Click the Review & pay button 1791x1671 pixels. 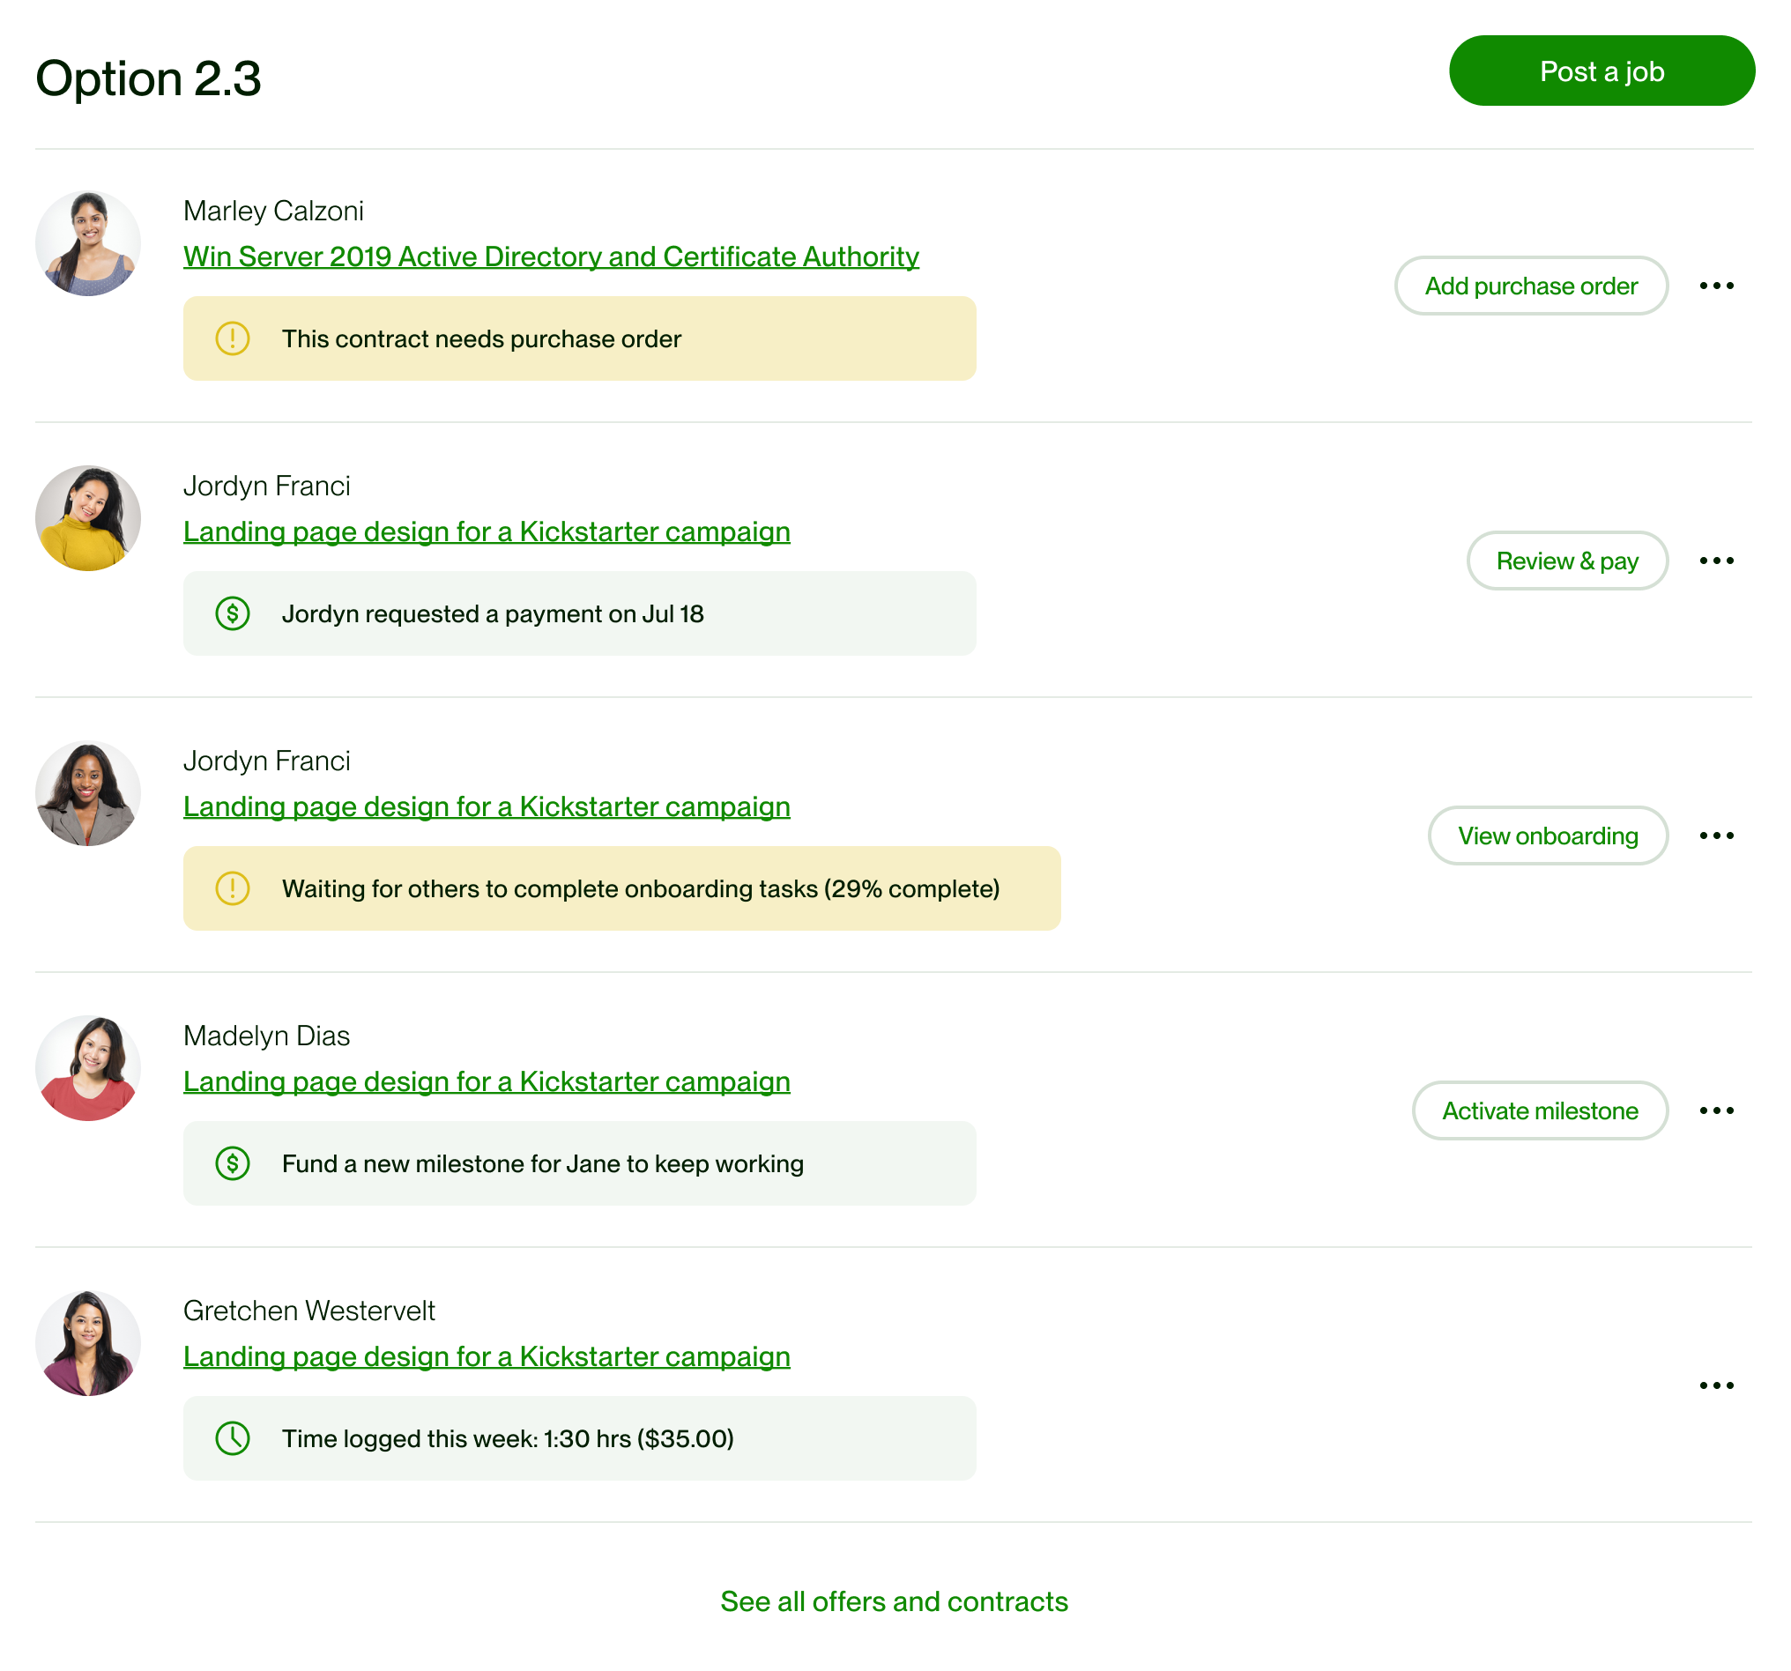coord(1566,561)
